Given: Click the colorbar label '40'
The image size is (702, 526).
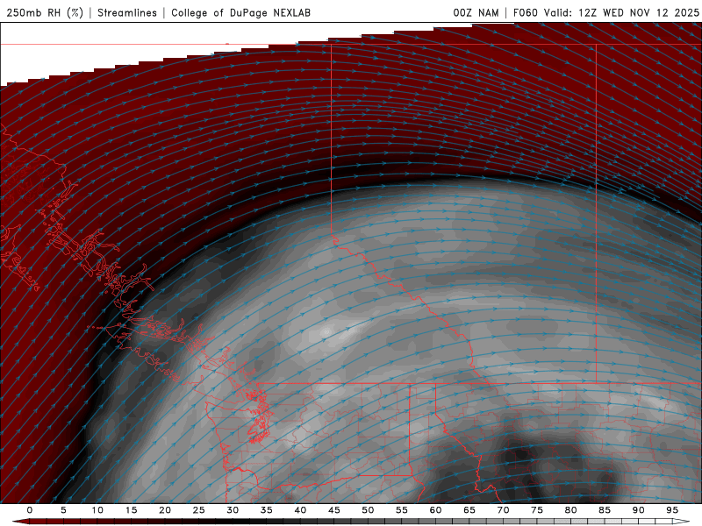Looking at the screenshot, I should [300, 510].
